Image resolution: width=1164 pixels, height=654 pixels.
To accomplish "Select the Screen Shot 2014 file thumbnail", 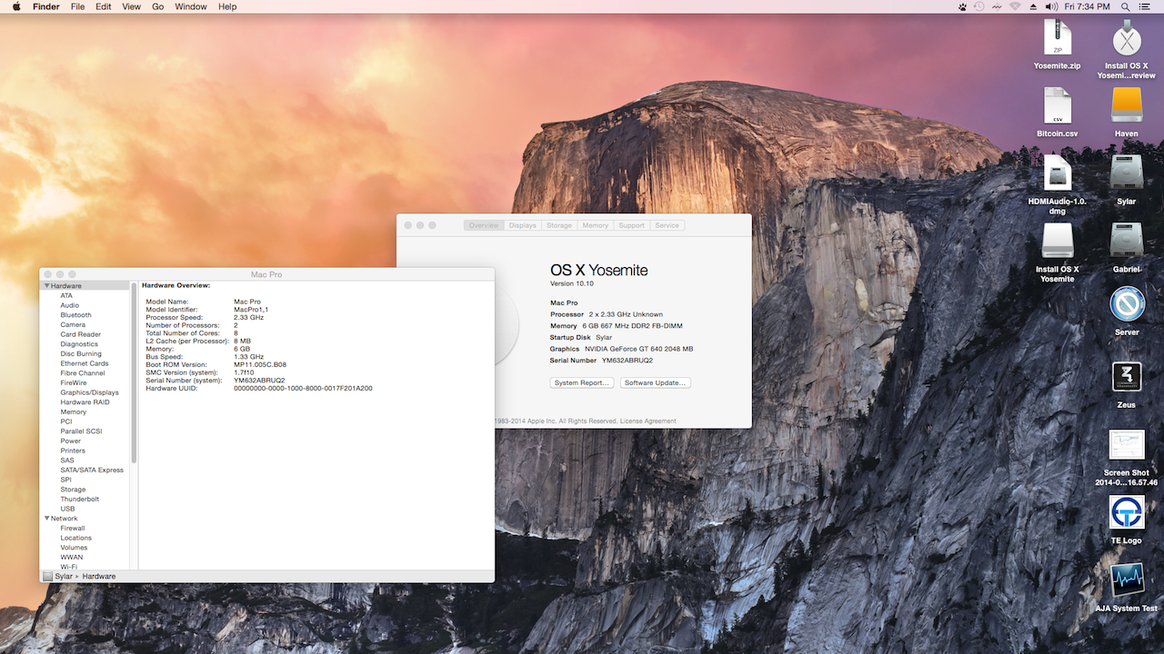I will [x=1127, y=445].
